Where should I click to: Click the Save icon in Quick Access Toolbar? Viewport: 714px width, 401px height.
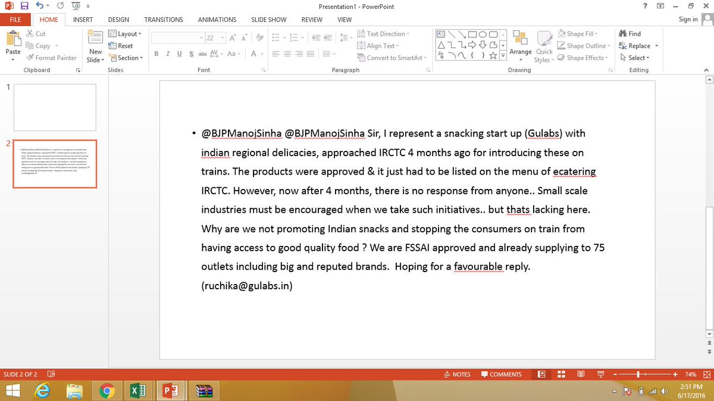[24, 6]
